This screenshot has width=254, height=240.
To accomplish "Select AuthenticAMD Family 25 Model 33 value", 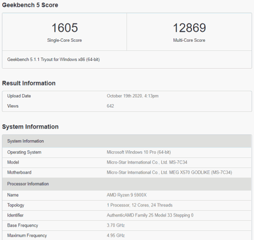I will pyautogui.click(x=150, y=215).
